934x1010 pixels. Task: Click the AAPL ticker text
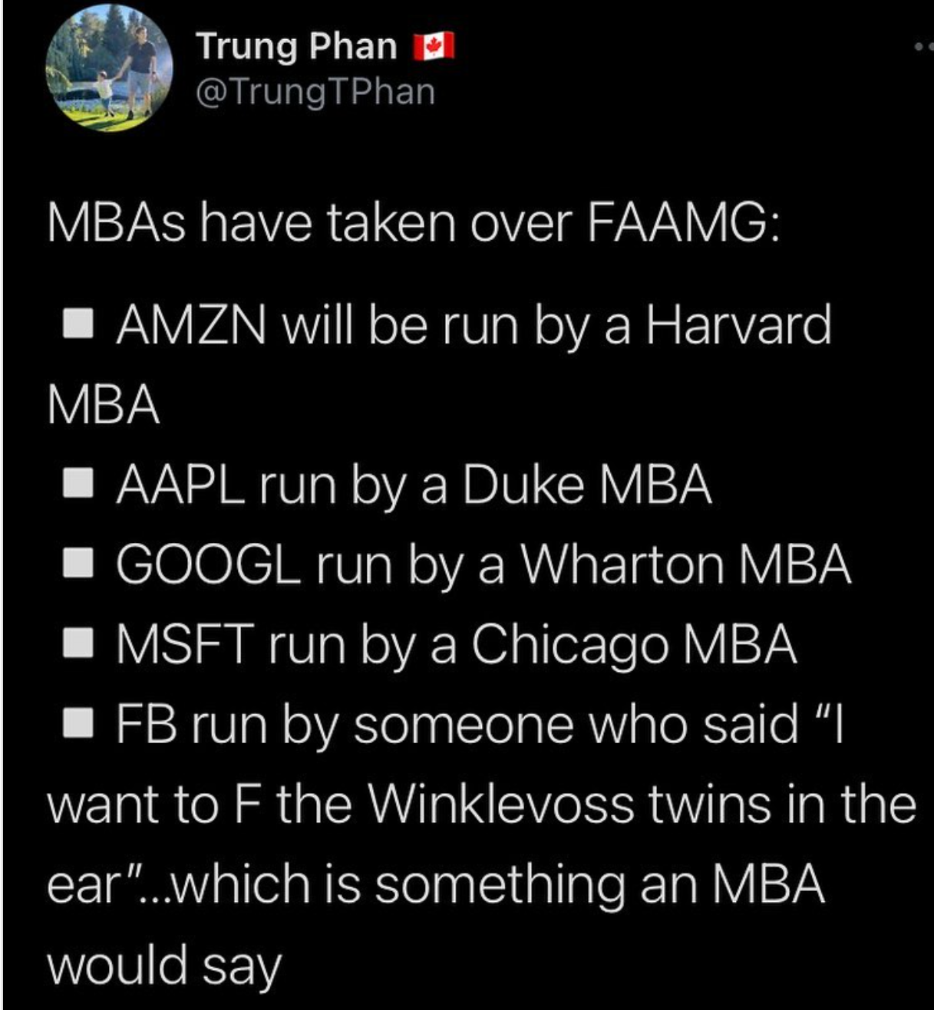pyautogui.click(x=180, y=485)
